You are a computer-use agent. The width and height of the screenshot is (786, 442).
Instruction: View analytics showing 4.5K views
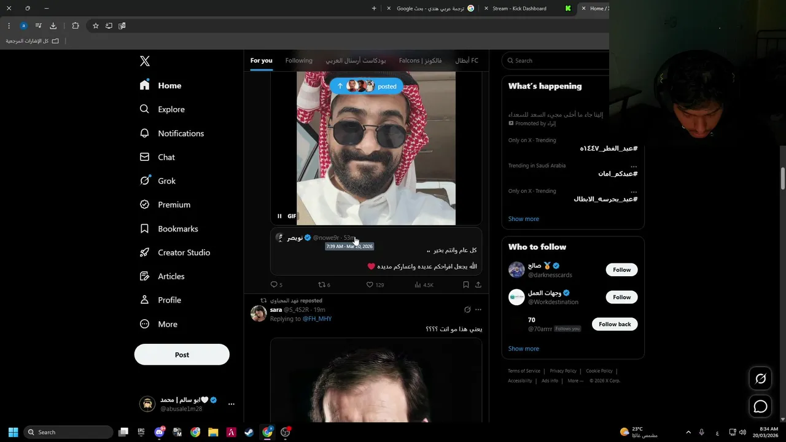point(424,285)
